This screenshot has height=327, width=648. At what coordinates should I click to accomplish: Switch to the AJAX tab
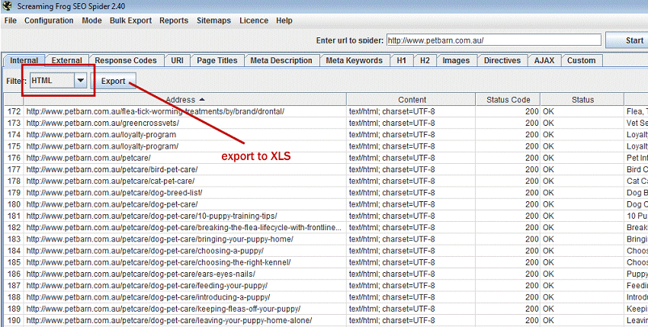[544, 61]
